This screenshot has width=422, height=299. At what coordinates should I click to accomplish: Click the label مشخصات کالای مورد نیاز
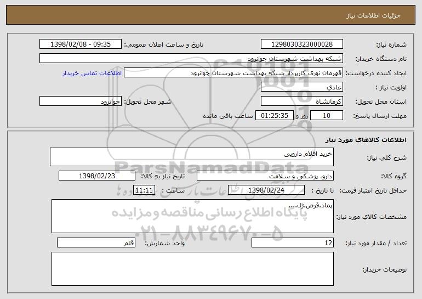click(372, 217)
